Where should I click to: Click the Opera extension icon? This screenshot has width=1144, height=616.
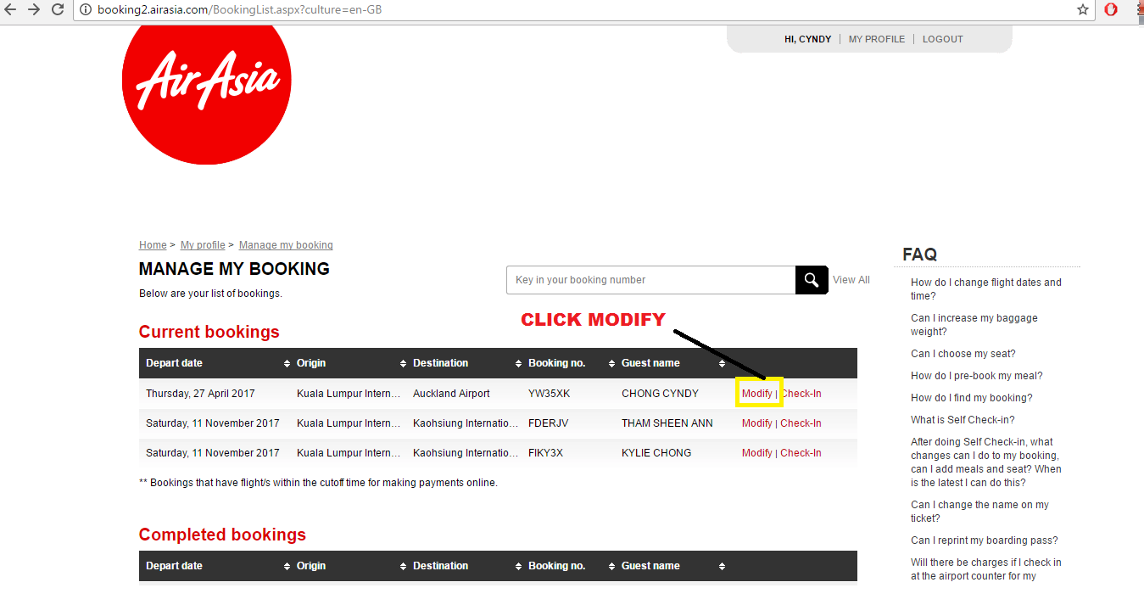tap(1110, 10)
